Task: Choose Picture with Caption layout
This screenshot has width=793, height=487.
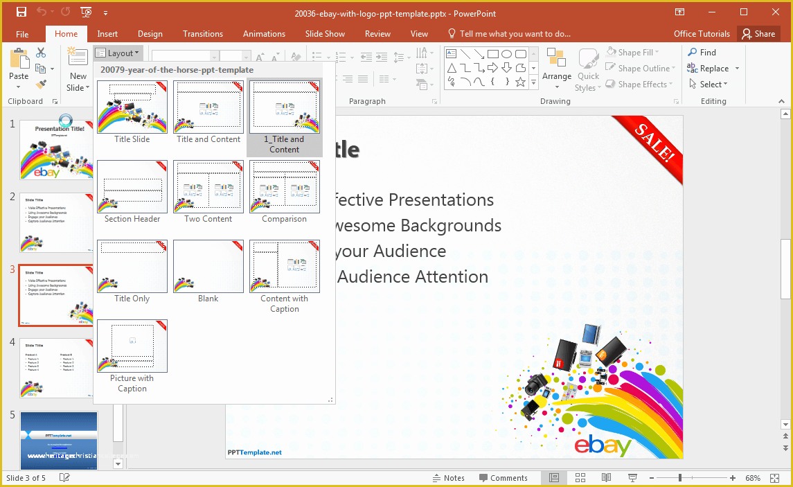Action: coord(132,357)
